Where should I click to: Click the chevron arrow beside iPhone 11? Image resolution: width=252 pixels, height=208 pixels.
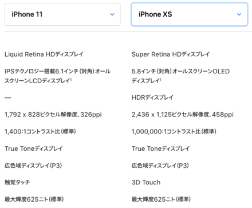coord(112,14)
